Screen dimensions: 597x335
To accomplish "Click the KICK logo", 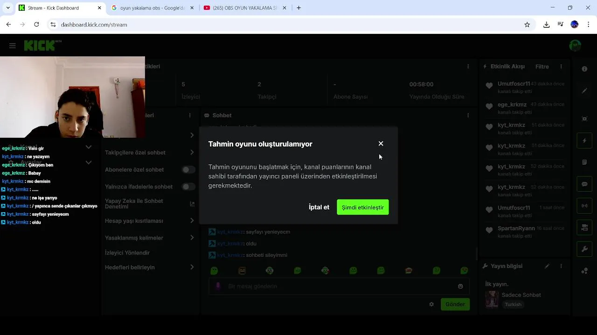I will (39, 45).
